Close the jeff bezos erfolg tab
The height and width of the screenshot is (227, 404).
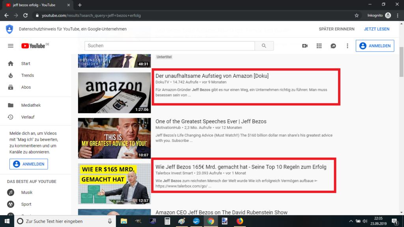tap(69, 5)
